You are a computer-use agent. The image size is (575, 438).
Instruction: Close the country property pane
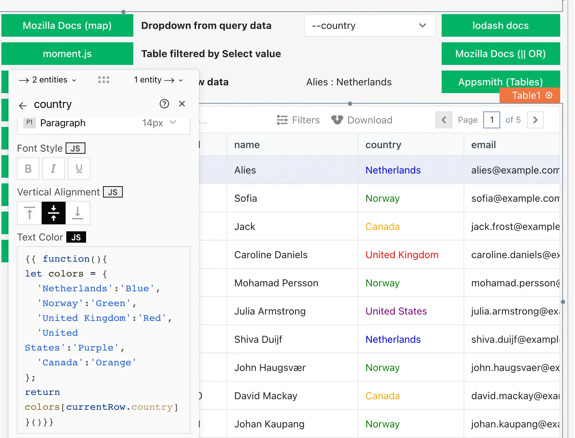tap(182, 104)
